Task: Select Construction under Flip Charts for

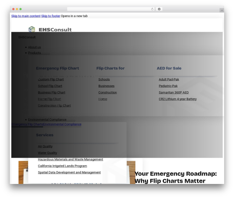Action: [x=108, y=93]
